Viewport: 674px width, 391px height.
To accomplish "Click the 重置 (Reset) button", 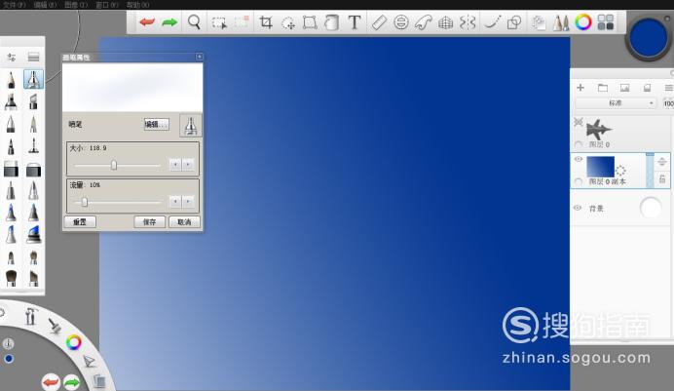I will 80,222.
